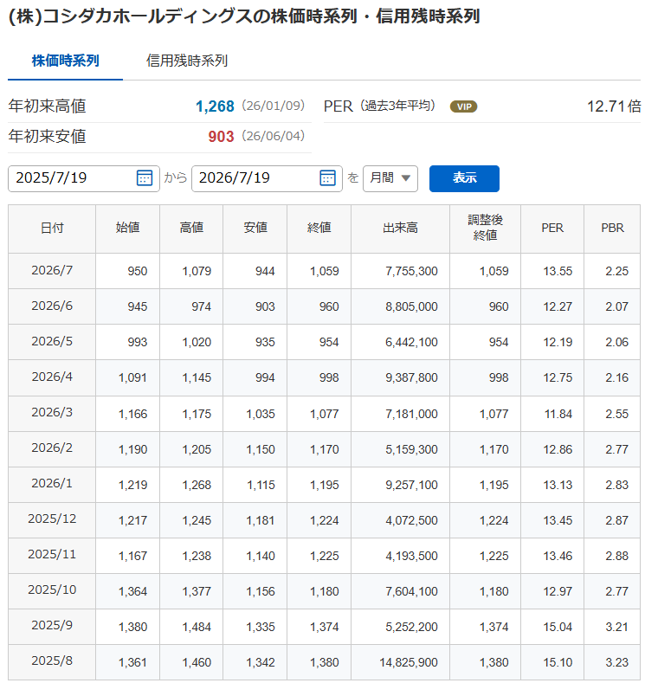Switch to the 信用残時系列 tab
645x683 pixels.
(x=187, y=61)
